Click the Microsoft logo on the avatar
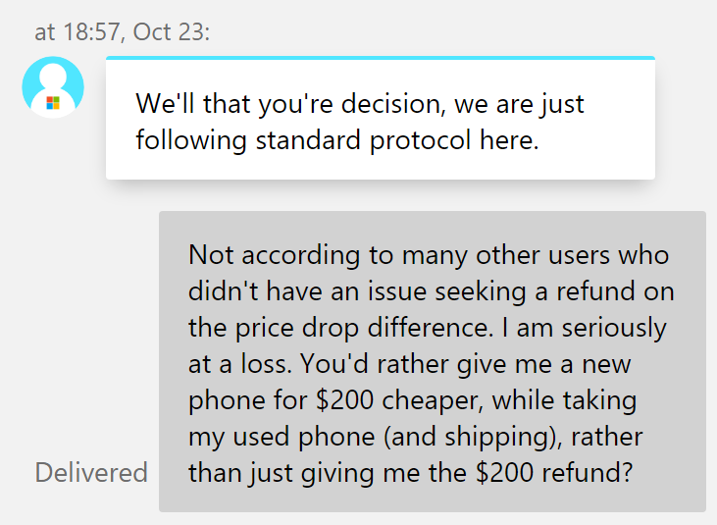The image size is (717, 525). (53, 103)
